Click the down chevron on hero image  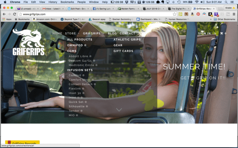pyautogui.click(x=119, y=110)
